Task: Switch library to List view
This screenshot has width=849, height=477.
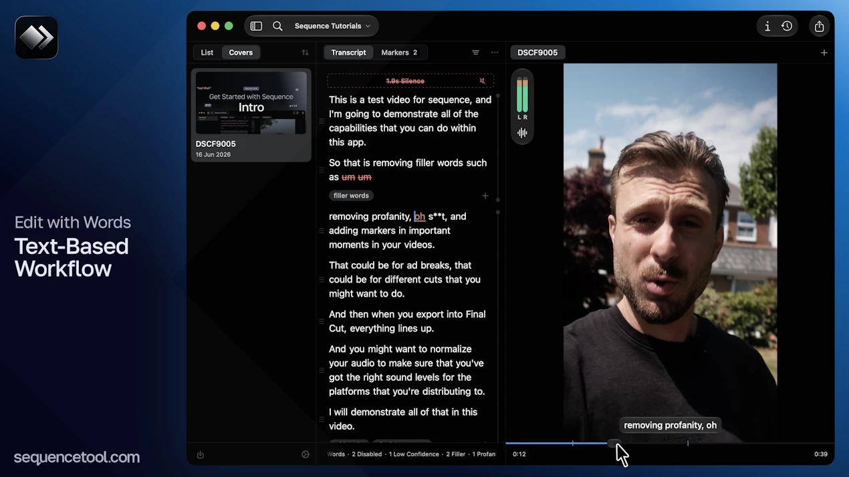Action: (207, 53)
